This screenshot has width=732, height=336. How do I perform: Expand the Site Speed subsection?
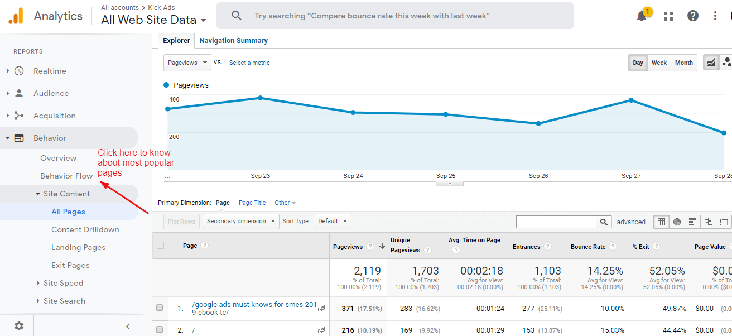click(x=38, y=283)
